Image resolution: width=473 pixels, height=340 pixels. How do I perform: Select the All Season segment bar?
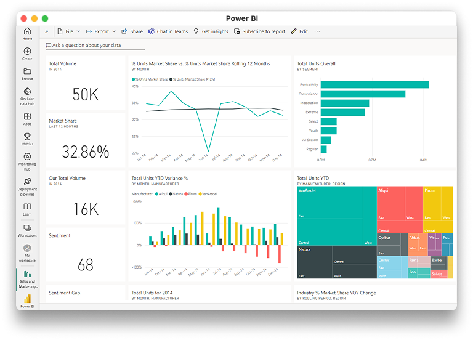click(x=326, y=140)
